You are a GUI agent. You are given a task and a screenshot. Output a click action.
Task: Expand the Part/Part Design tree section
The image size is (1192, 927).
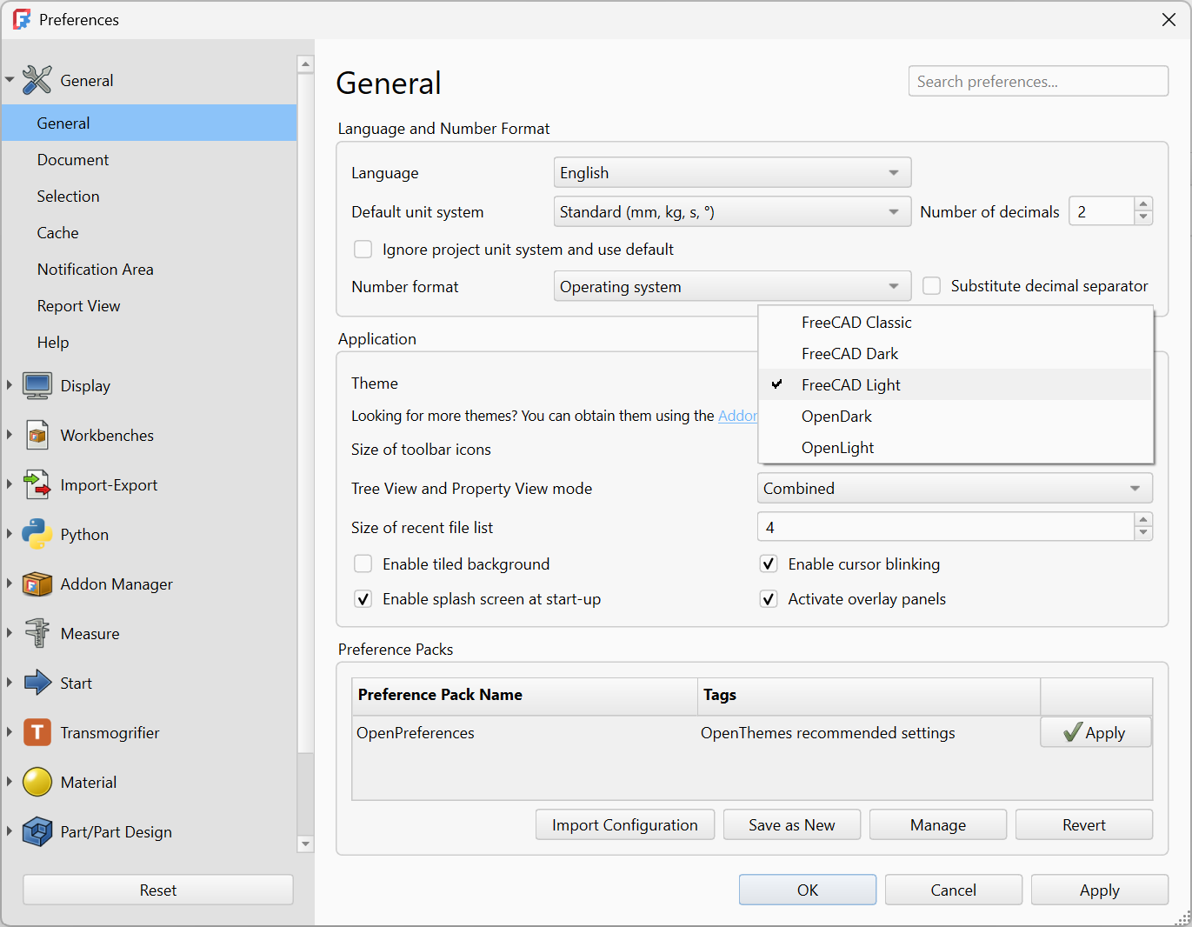click(x=10, y=831)
